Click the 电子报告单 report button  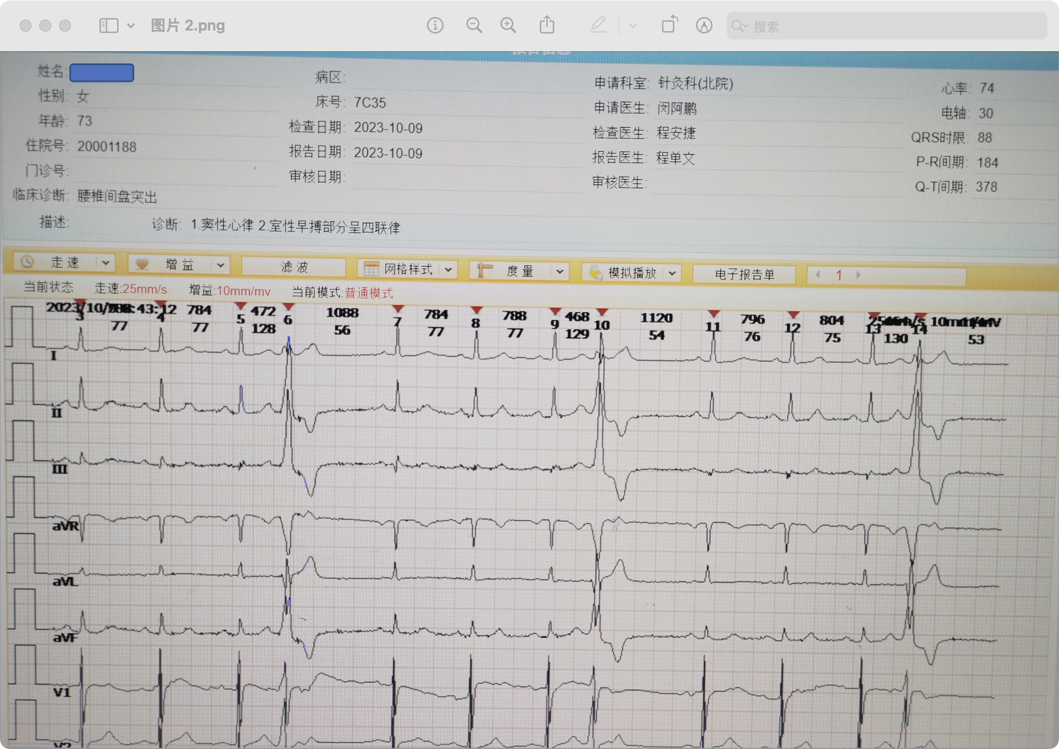744,274
